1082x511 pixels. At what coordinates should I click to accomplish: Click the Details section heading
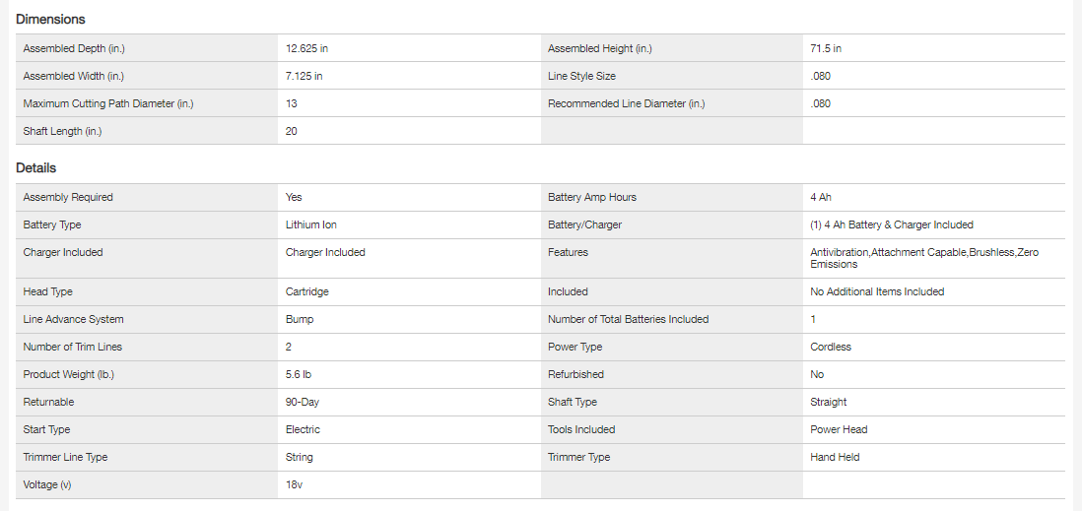pyautogui.click(x=36, y=168)
